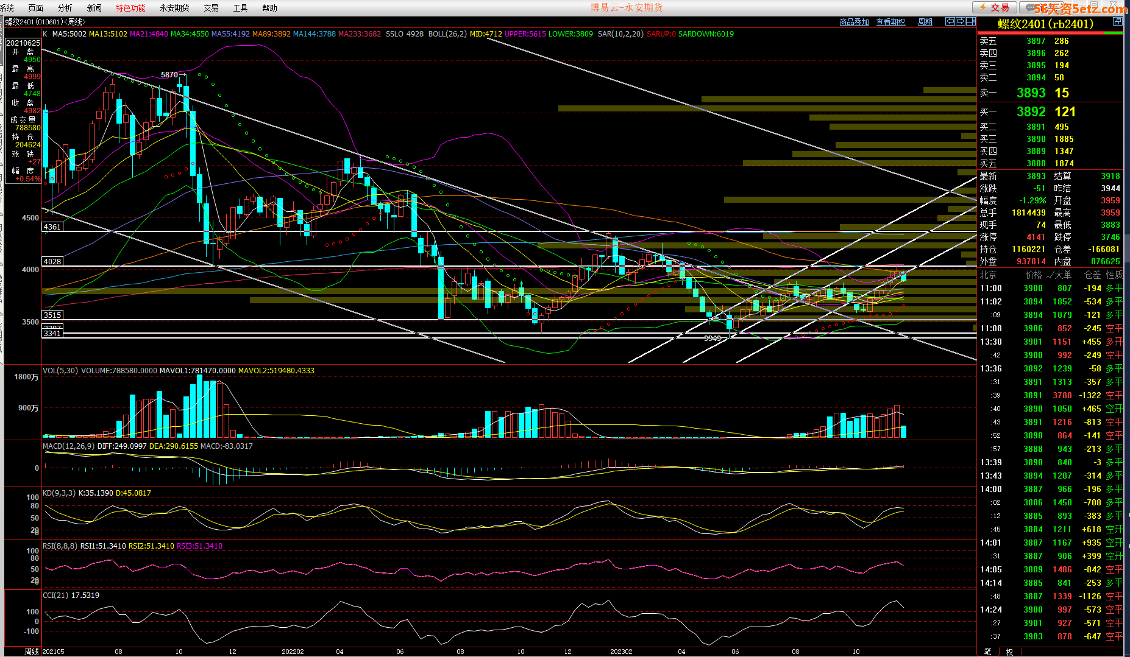This screenshot has height=657, width=1130.
Task: Click the lightning 交易 trade button
Action: point(994,7)
